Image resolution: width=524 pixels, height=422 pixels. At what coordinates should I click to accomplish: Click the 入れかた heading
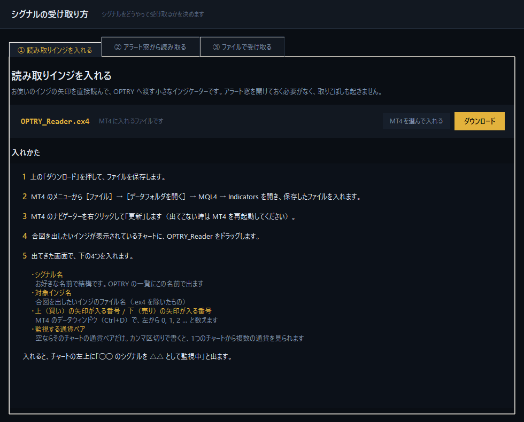26,153
